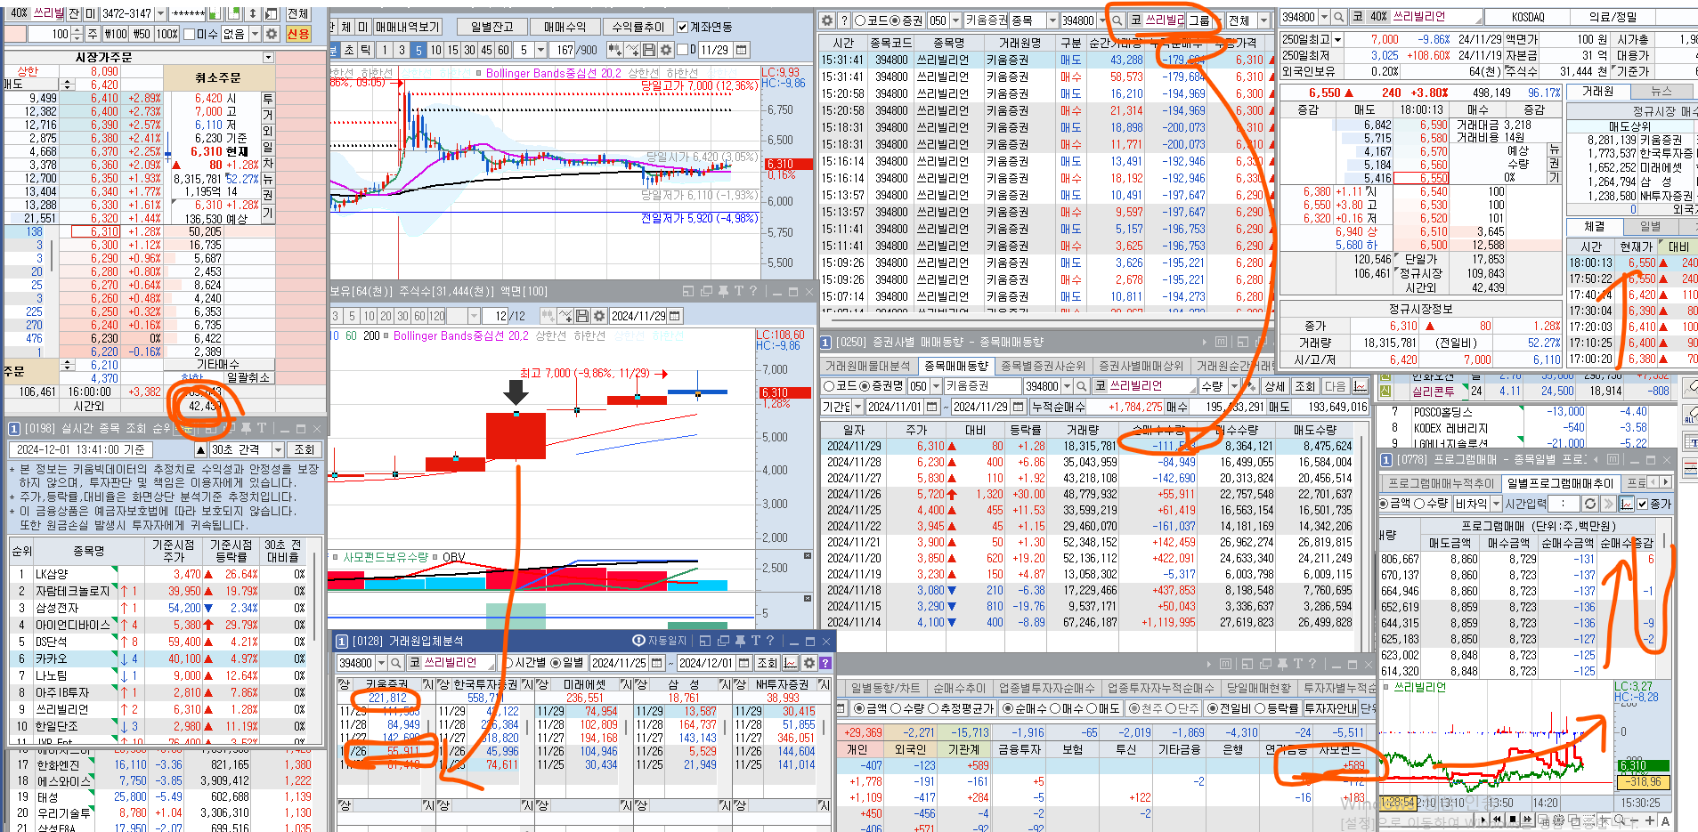Click calendar icon beside 2024/11/25 in 0128 window
This screenshot has width=1698, height=832.
(657, 663)
